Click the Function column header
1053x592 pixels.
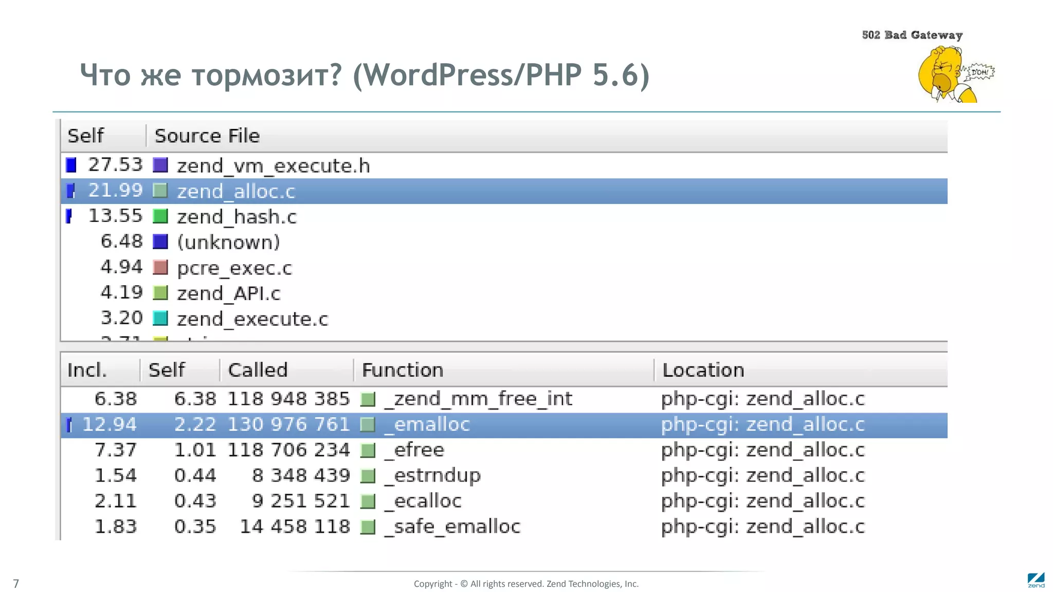[504, 370]
